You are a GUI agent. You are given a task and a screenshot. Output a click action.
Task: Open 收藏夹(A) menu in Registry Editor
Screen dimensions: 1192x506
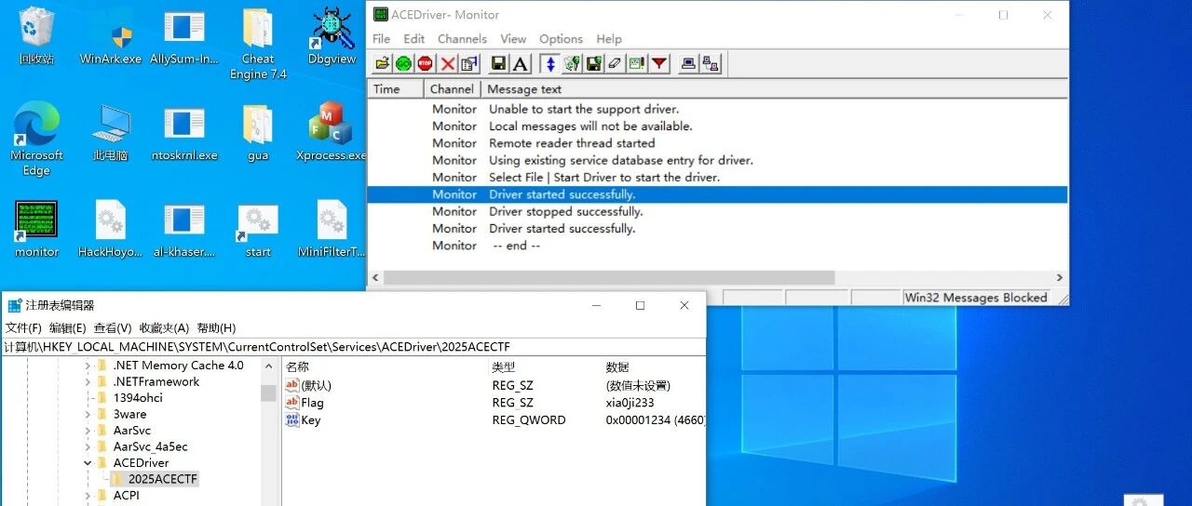point(164,328)
